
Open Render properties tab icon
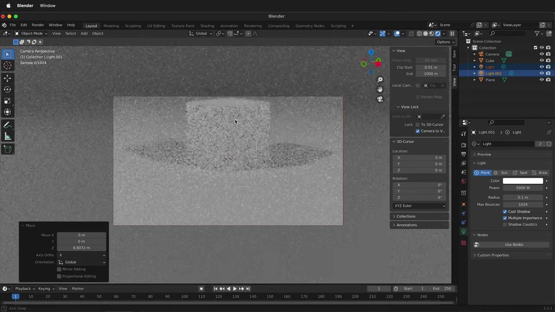[x=464, y=145]
